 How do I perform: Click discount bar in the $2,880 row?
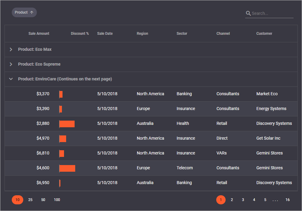[x=67, y=124]
